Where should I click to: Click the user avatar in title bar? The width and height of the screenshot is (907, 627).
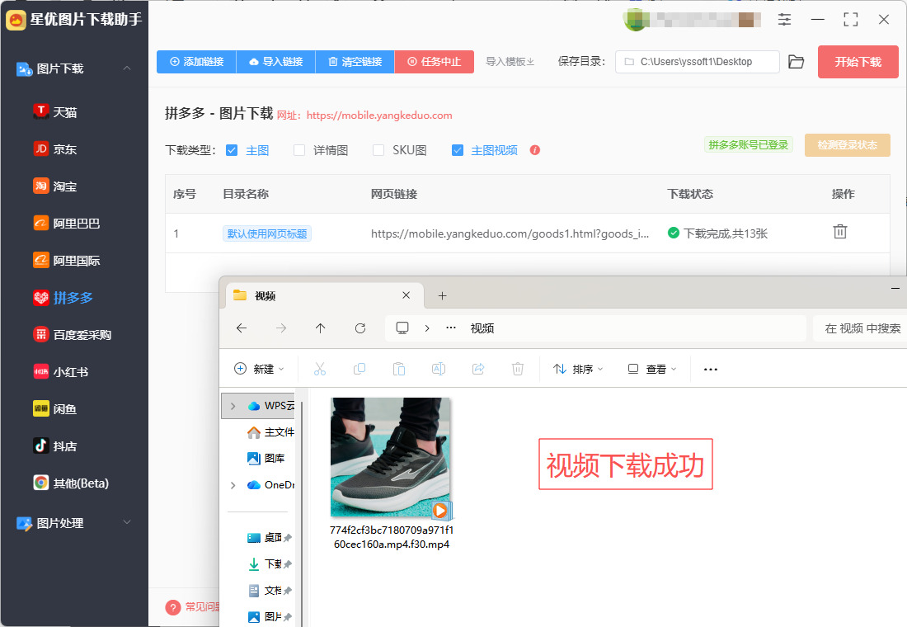point(635,20)
